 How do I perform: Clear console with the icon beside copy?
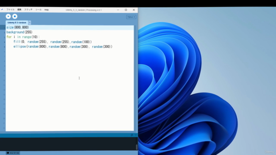(x=135, y=135)
